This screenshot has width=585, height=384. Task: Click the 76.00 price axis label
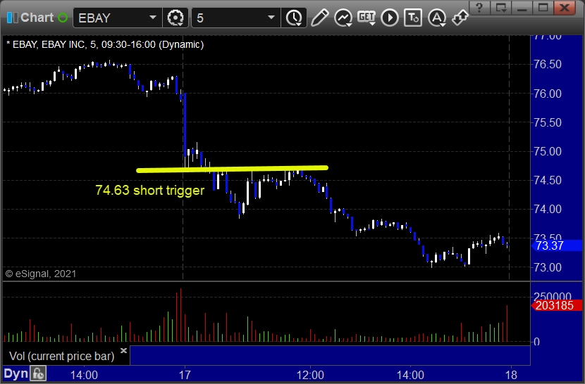coord(548,94)
